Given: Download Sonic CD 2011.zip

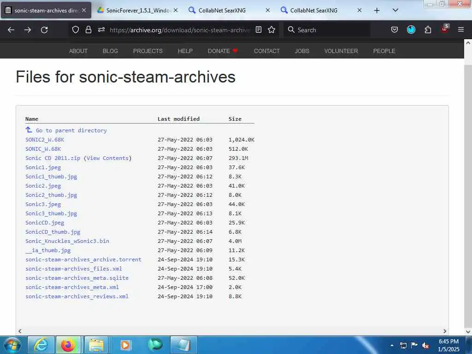Looking at the screenshot, I should coord(53,158).
